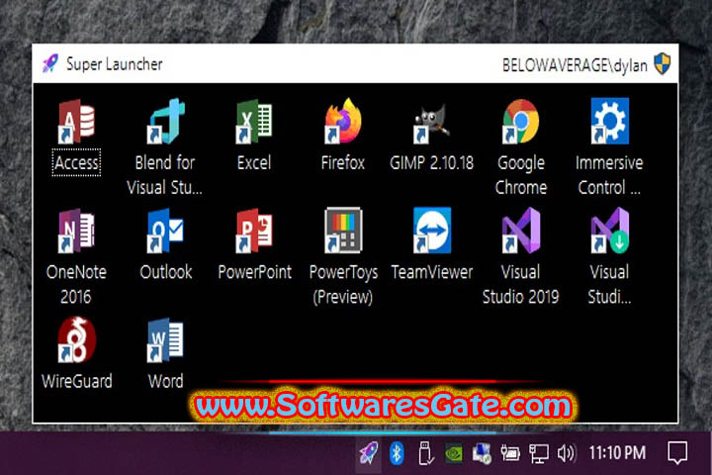Launch GIMP 2.10.18 shortcut icon
This screenshot has height=475, width=712.
coord(431,123)
